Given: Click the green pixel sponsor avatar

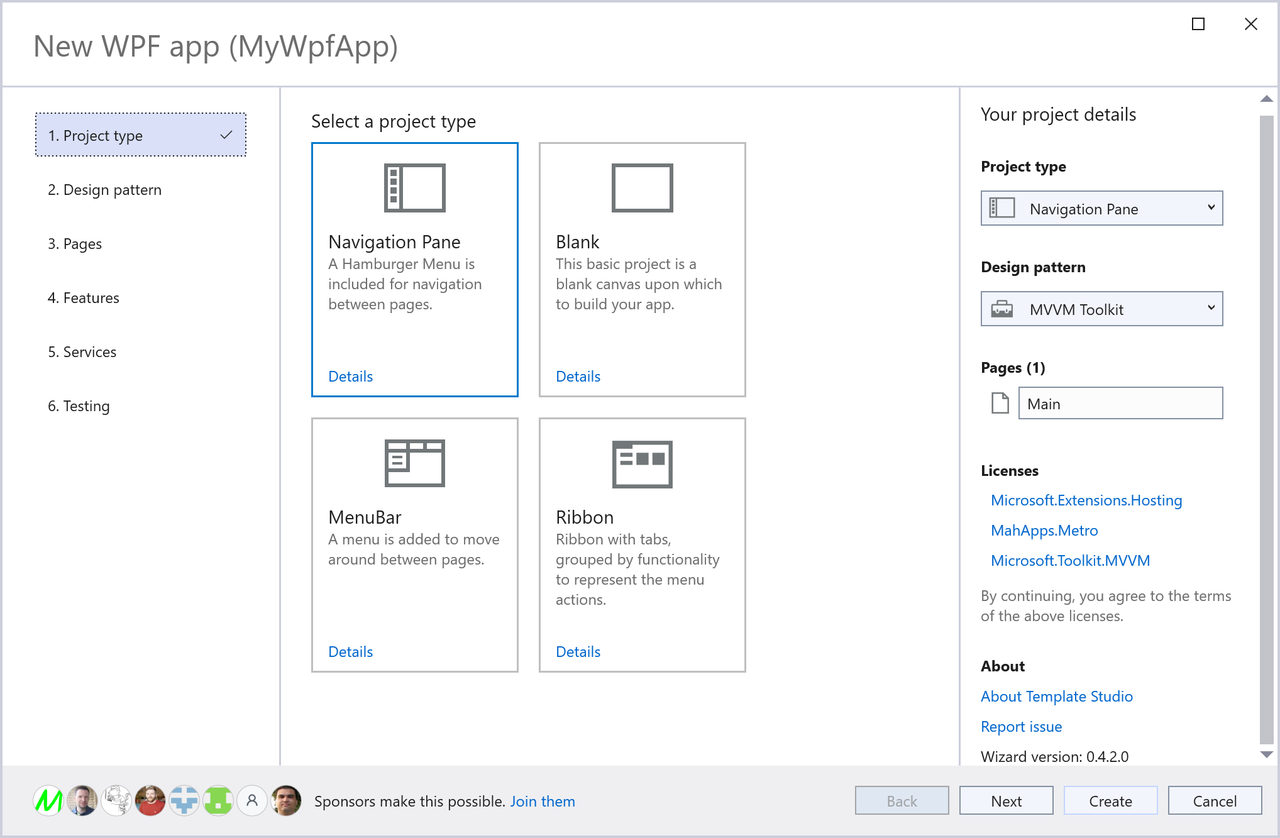Looking at the screenshot, I should point(218,801).
